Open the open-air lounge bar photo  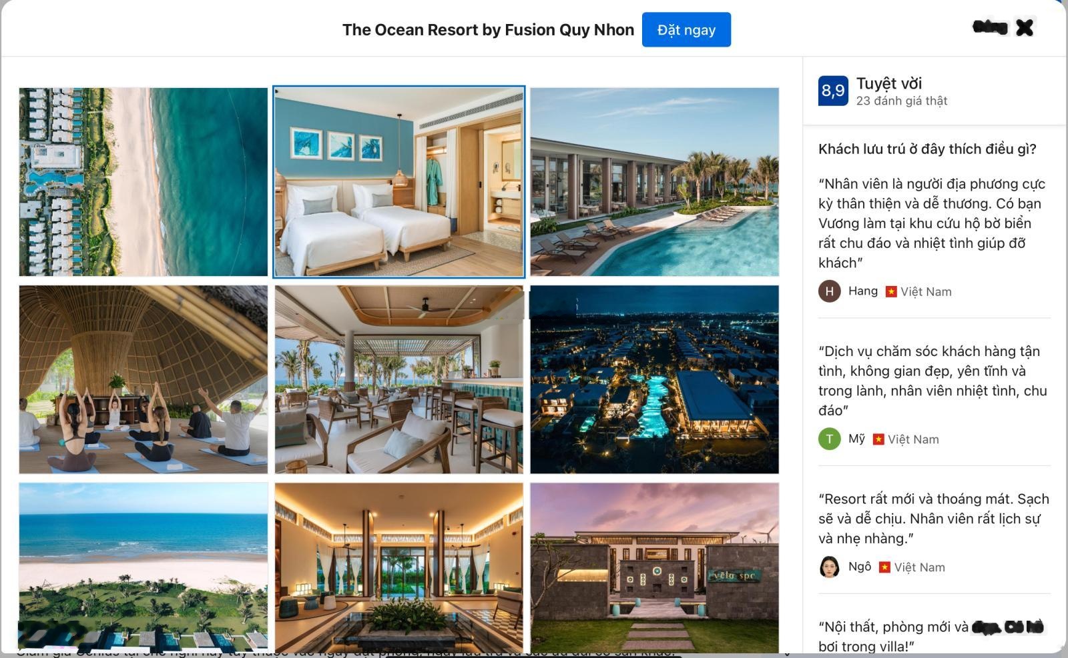click(x=399, y=379)
